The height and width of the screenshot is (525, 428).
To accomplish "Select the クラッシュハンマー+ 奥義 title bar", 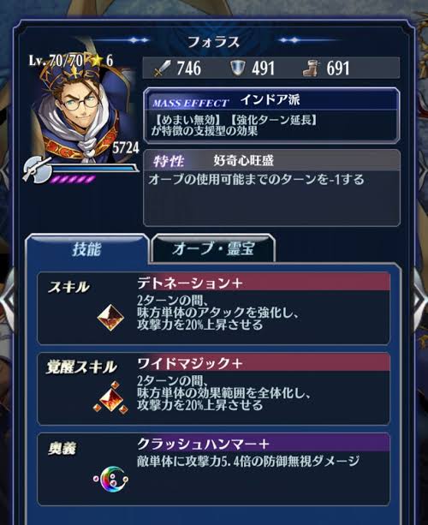I will [x=263, y=444].
